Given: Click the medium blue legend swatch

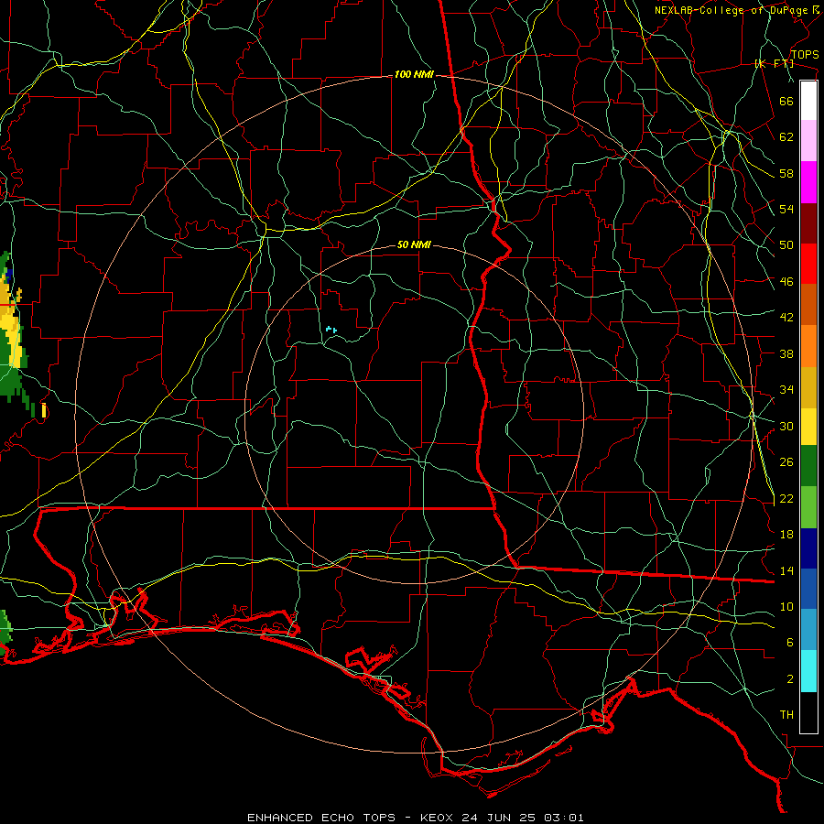Looking at the screenshot, I should click(x=808, y=589).
